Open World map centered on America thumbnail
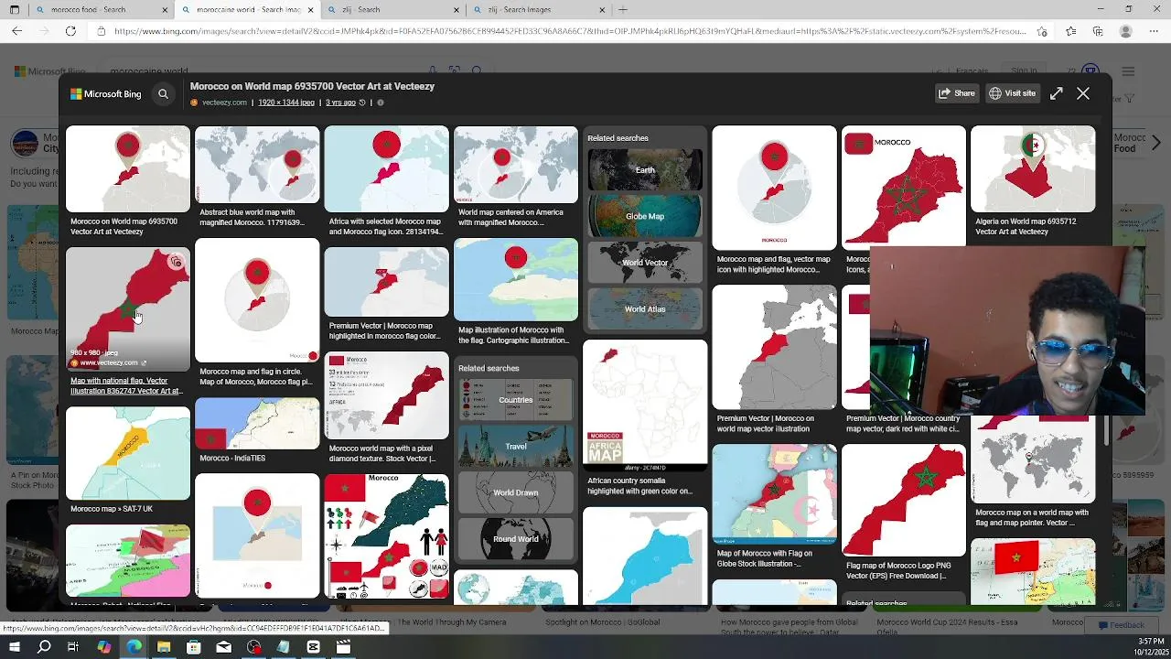1171x659 pixels. click(x=516, y=166)
